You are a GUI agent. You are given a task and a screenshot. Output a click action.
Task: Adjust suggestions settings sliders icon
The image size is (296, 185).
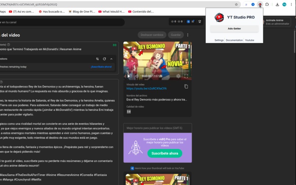(x=97, y=59)
